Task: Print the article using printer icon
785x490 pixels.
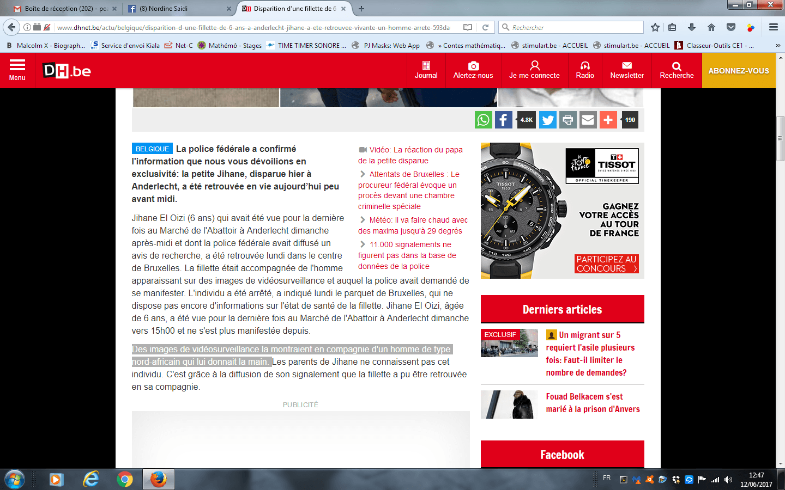Action: click(x=568, y=120)
